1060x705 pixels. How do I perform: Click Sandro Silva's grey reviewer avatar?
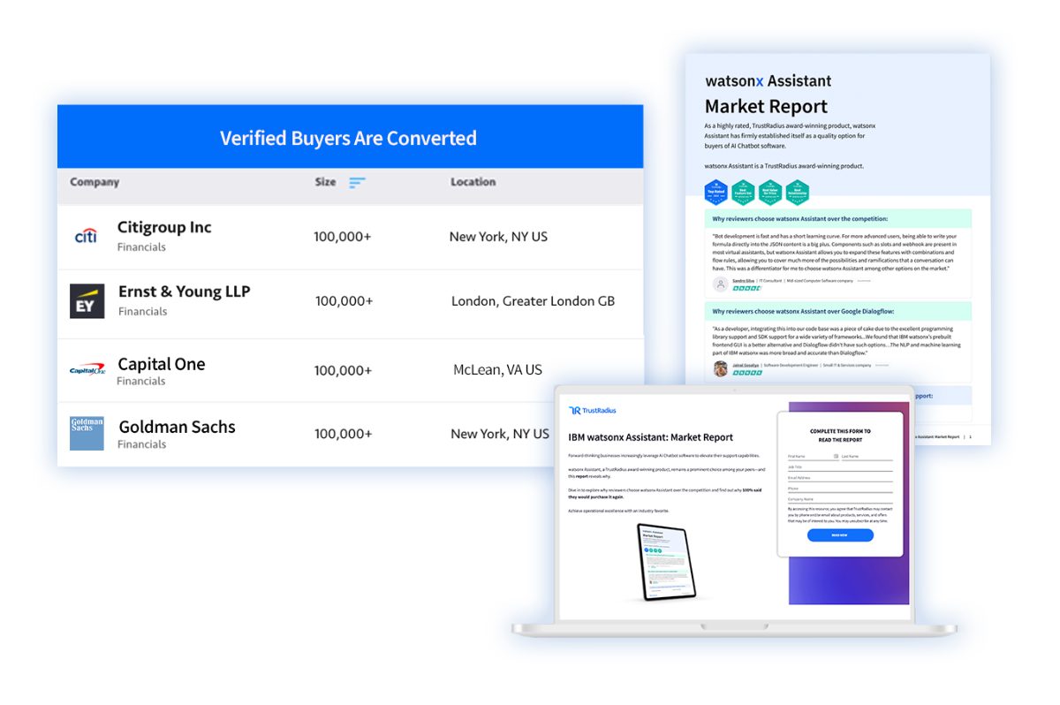721,284
